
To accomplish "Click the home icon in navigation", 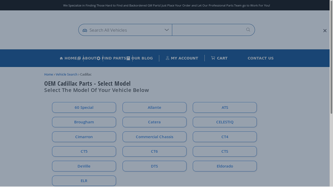I will pos(61,59).
